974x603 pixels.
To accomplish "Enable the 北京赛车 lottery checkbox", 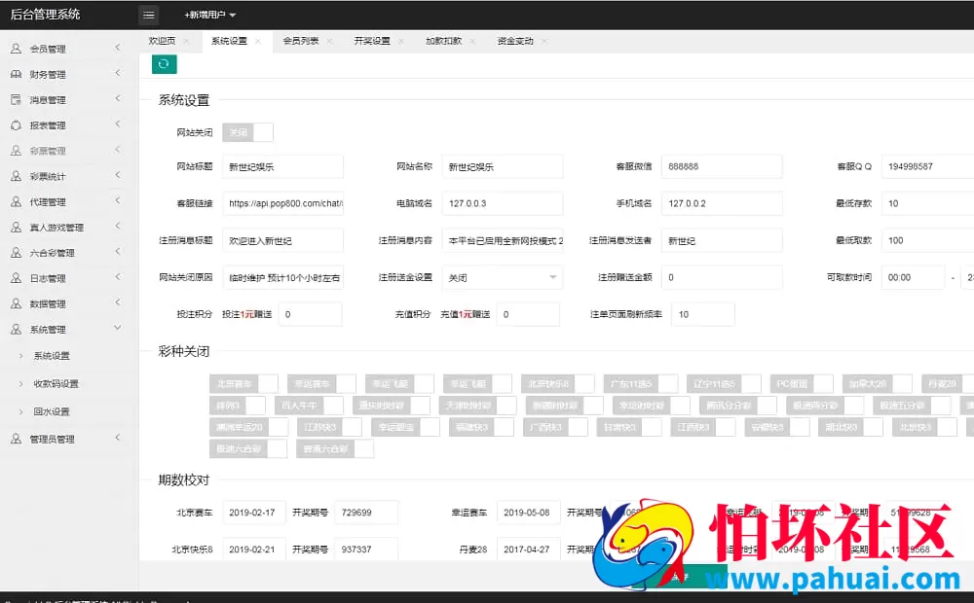I will (x=243, y=382).
